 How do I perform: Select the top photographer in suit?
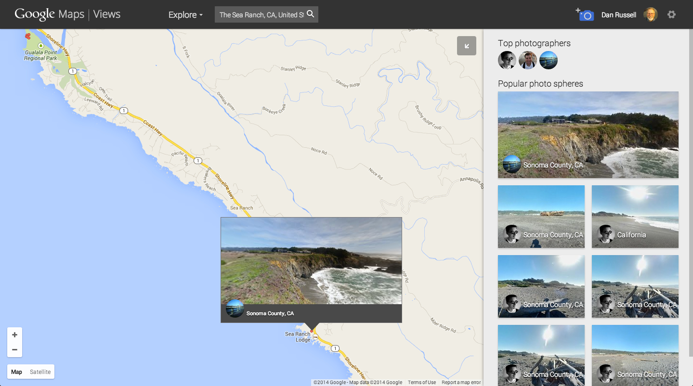pos(528,60)
